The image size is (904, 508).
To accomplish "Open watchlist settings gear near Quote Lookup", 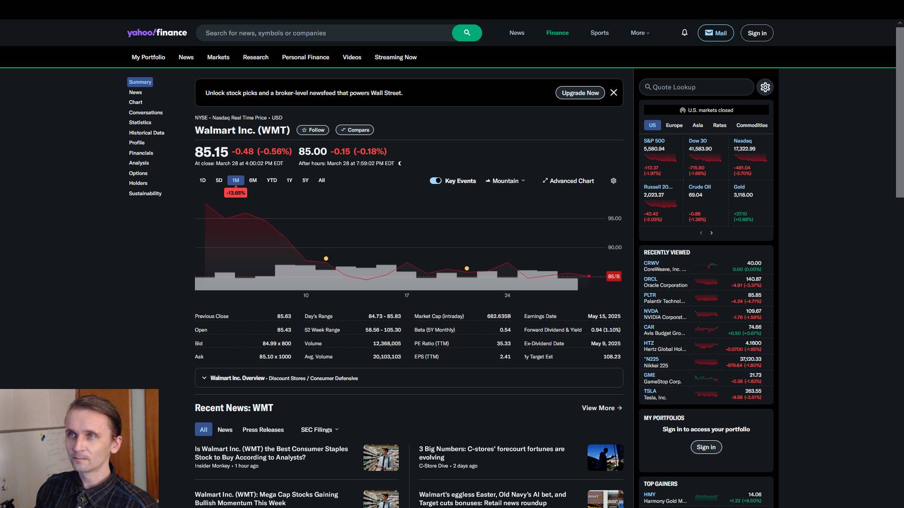I will point(765,87).
